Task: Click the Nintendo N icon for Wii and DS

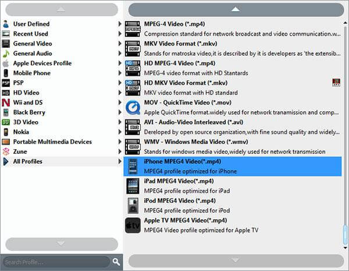Action: pyautogui.click(x=6, y=103)
